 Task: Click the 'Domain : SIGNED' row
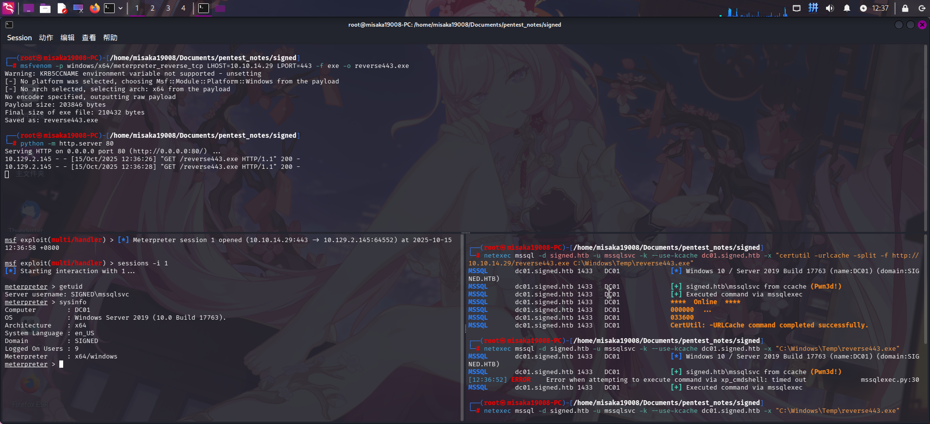coord(51,341)
